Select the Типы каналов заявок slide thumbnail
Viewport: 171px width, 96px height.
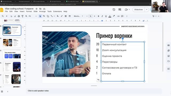pos(12,55)
